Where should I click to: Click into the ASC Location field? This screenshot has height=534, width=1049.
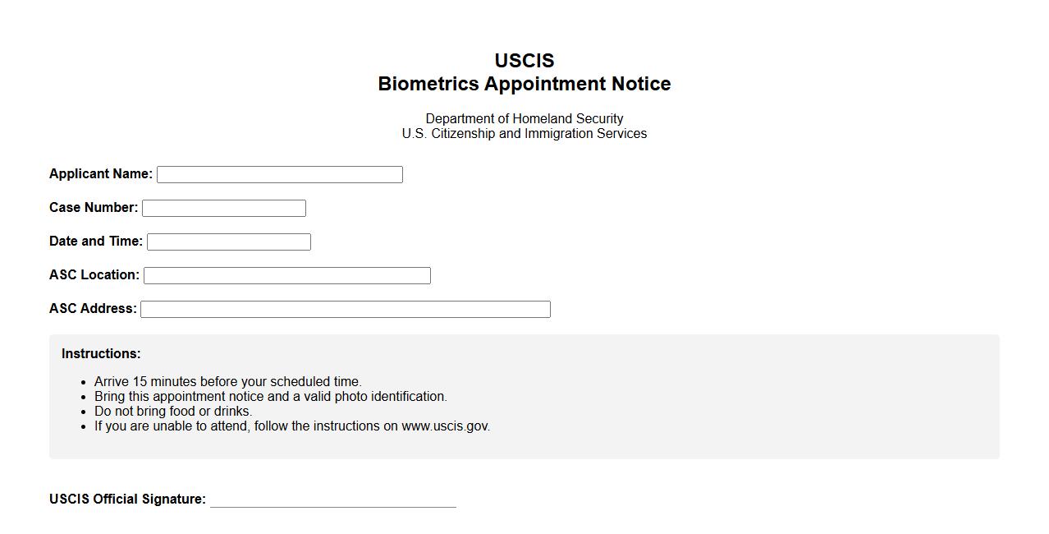tap(286, 275)
